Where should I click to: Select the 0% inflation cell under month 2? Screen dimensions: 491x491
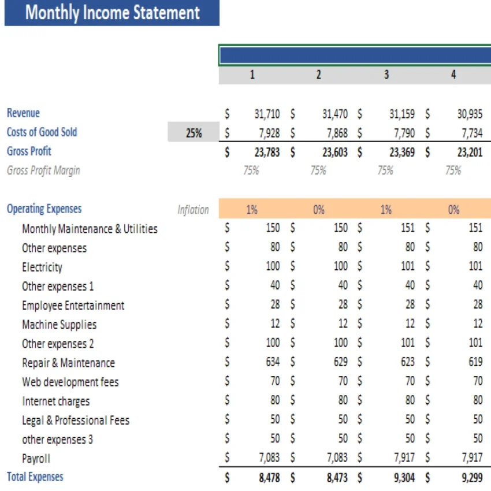click(319, 209)
